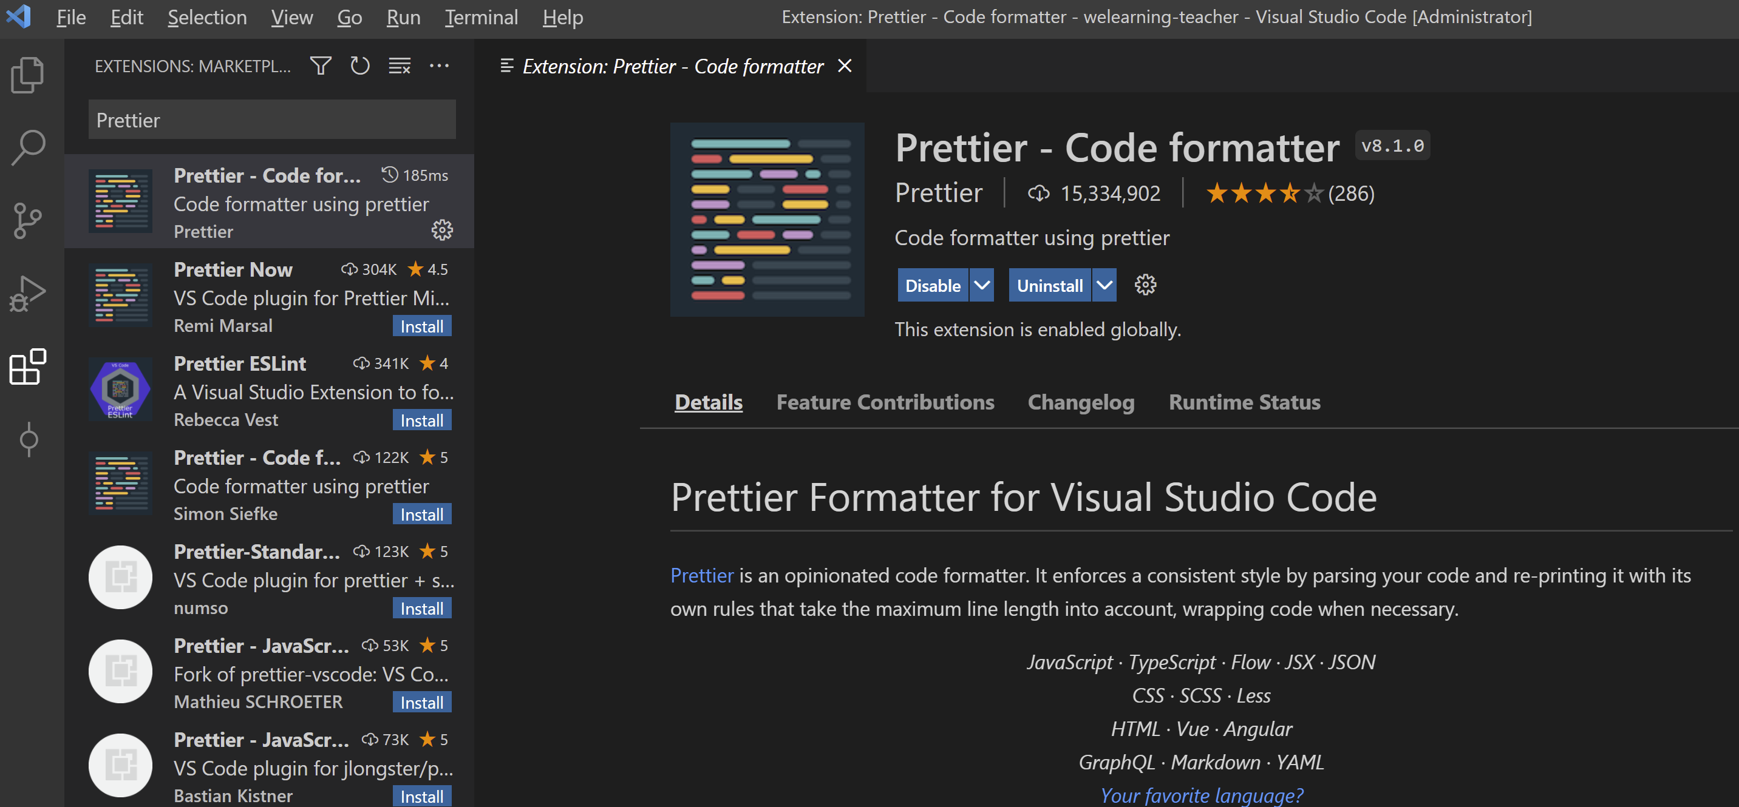Clear extensions search results

[400, 66]
